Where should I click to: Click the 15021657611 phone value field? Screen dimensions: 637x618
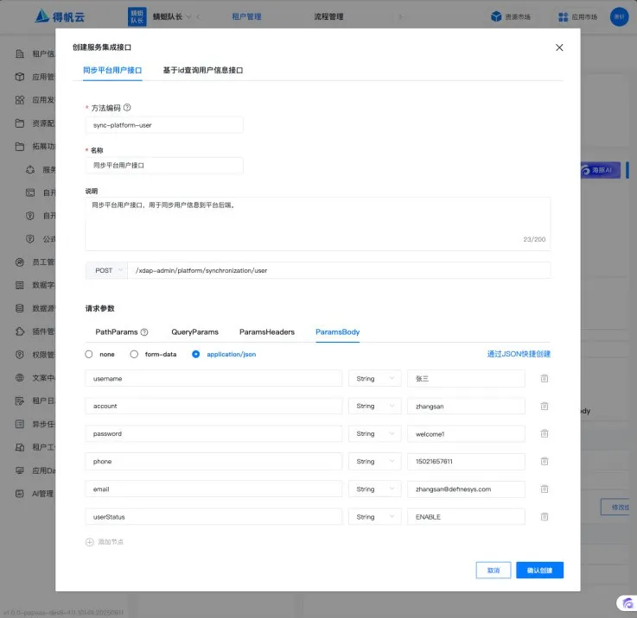[x=466, y=461]
